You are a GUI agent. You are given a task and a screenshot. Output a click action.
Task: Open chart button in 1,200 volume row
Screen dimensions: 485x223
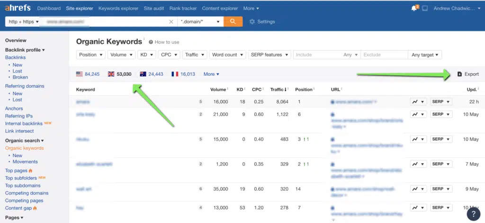[419, 164]
